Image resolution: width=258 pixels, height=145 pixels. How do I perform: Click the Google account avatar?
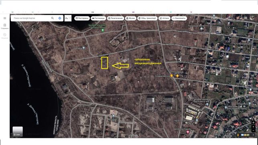[252, 18]
